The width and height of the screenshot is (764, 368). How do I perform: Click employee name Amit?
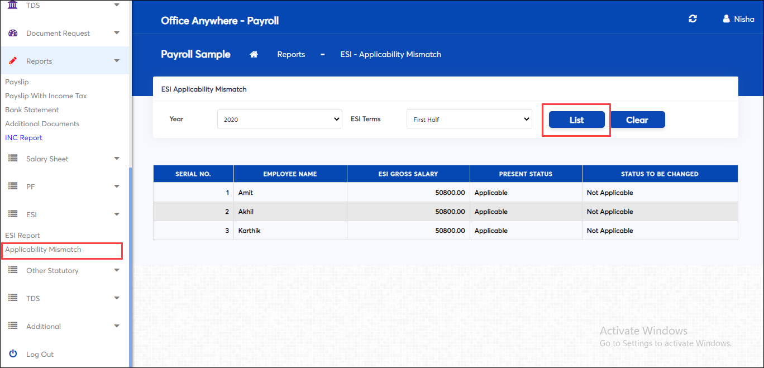[246, 193]
